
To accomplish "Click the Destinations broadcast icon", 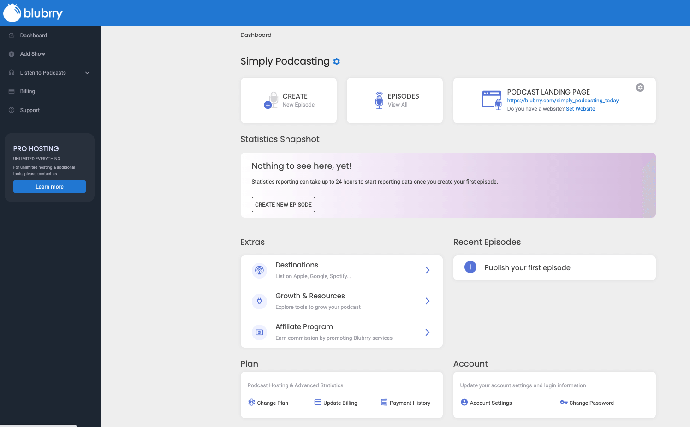I will [259, 271].
